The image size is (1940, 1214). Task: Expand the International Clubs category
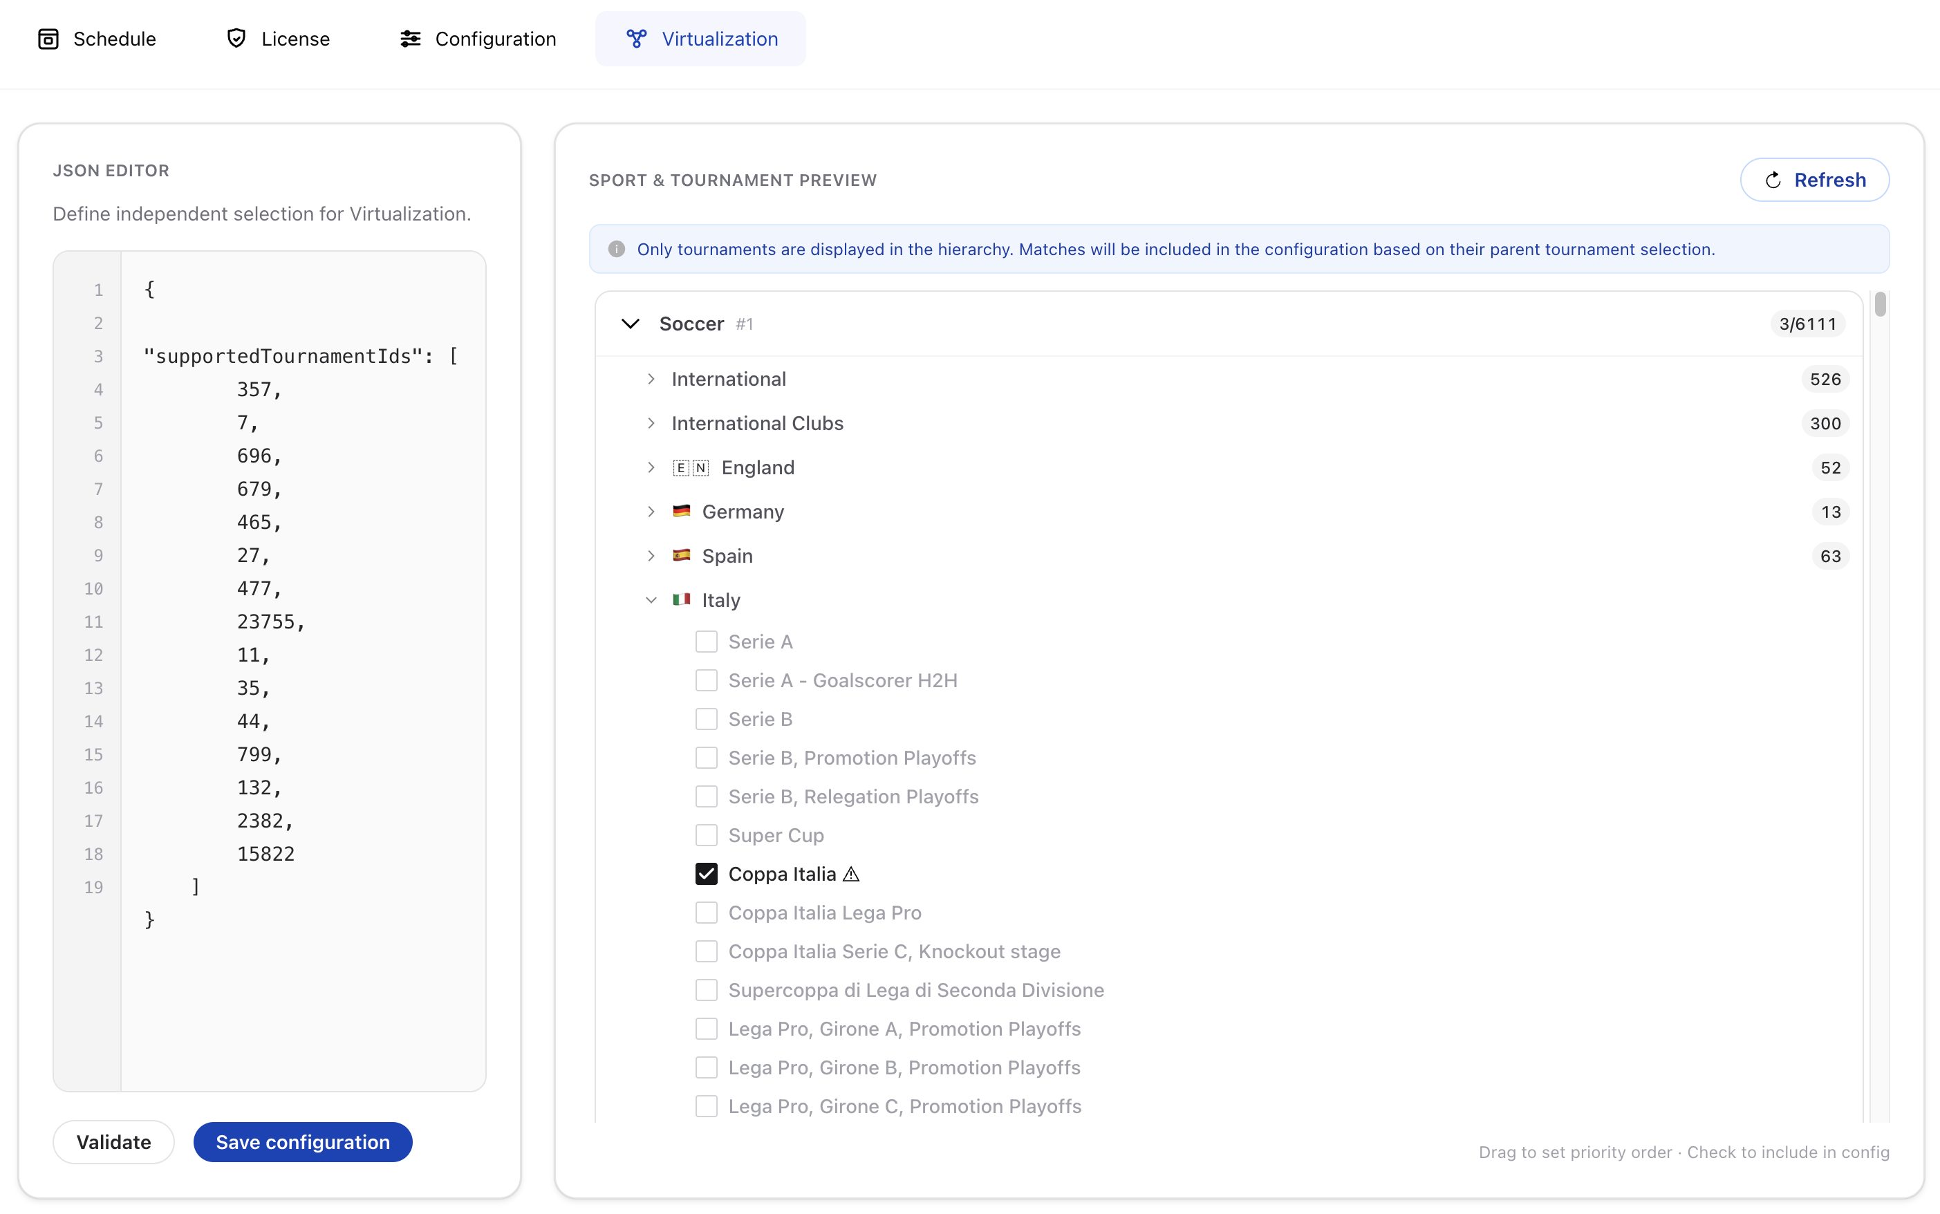tap(651, 423)
